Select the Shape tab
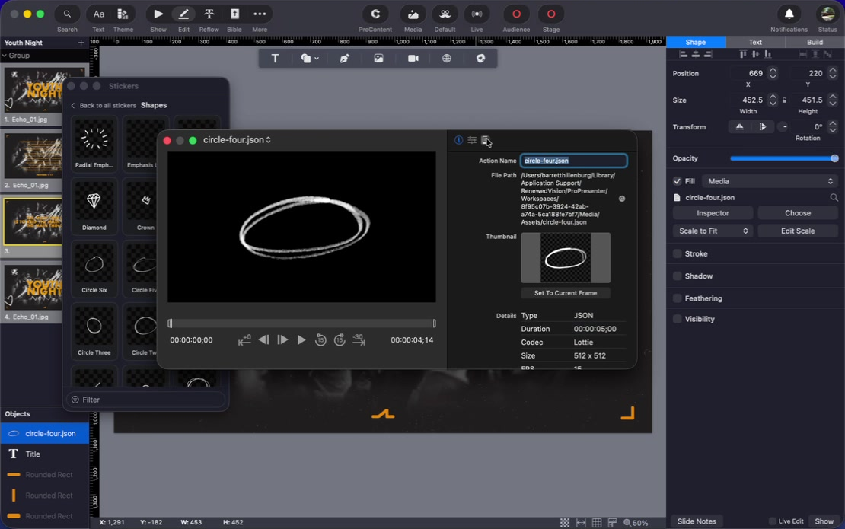This screenshot has width=845, height=529. [x=696, y=42]
